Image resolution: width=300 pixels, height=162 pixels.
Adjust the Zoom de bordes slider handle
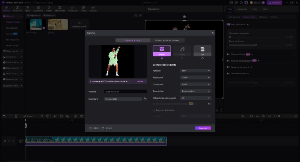coord(255,45)
